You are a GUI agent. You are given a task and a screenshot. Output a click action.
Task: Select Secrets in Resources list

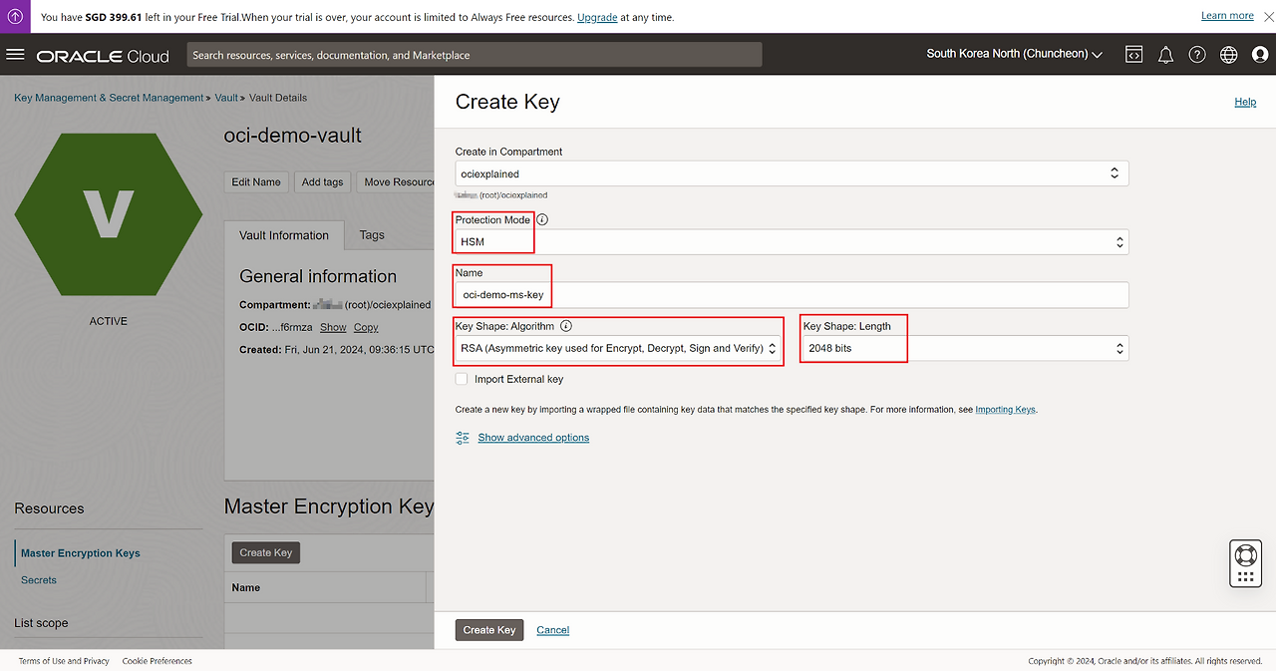39,580
